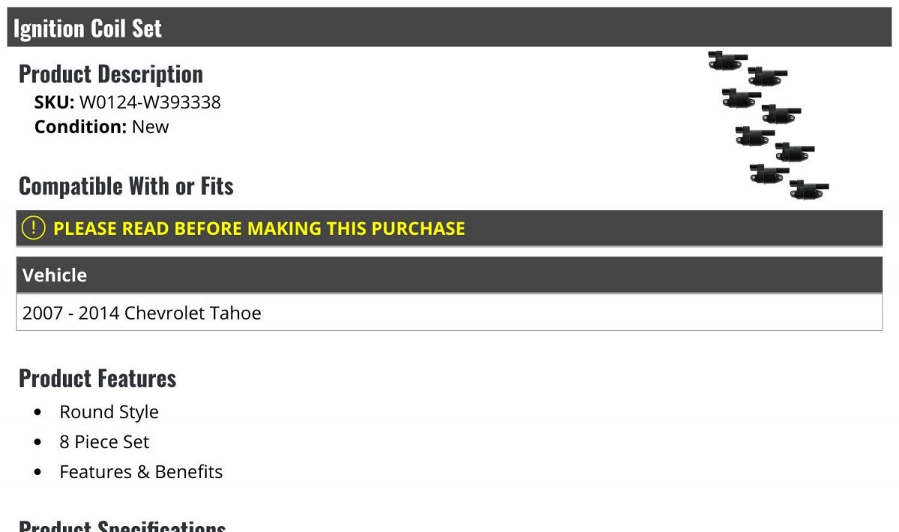Click the bullet beside Features & Benefits
This screenshot has width=899, height=532.
38,472
